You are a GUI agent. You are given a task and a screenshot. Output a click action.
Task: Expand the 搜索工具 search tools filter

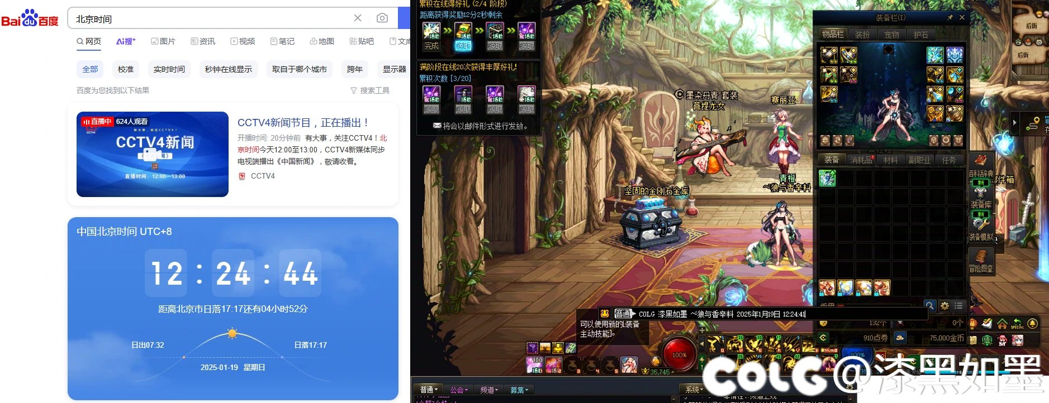370,90
